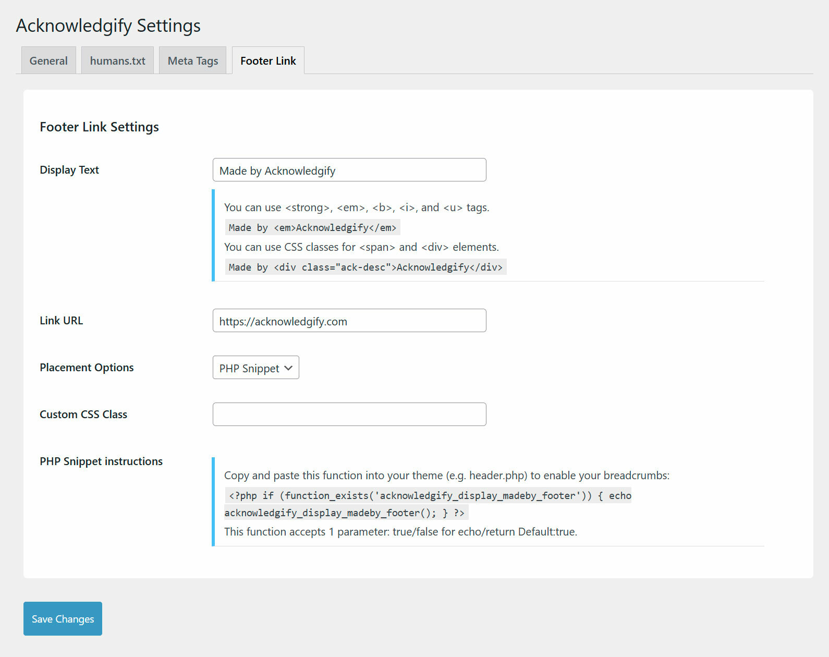
Task: Click the Footer Link tab
Action: [268, 60]
